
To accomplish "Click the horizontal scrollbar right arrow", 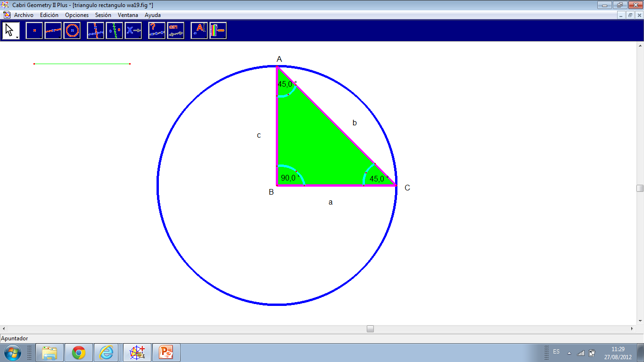I will (x=632, y=329).
